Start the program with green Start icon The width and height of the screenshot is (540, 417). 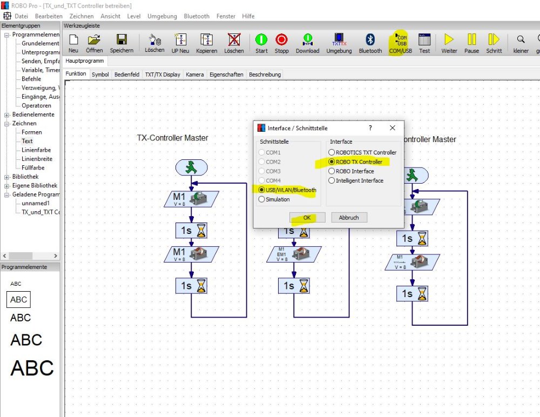(261, 43)
